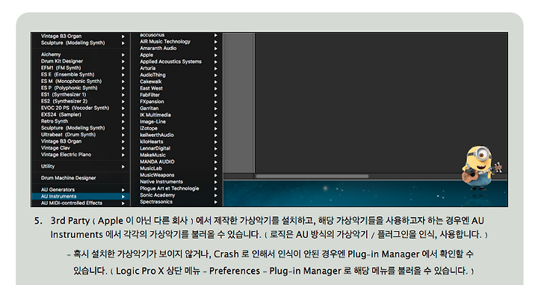This screenshot has width=538, height=285.
Task: Choose Ultrabeat (Drum Synth) entry
Action: [x=81, y=135]
